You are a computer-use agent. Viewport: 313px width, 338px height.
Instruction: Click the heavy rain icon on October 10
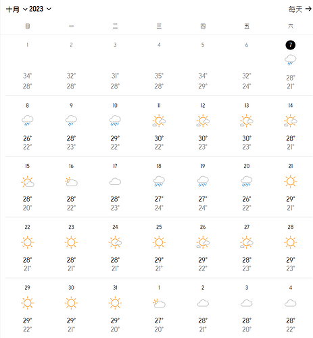tap(115, 121)
